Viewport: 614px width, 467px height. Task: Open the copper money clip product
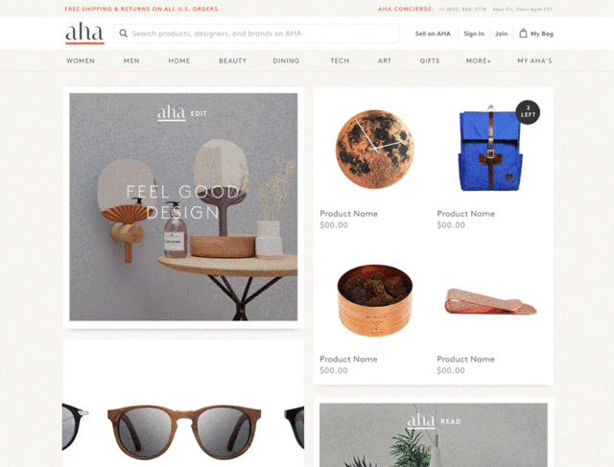[490, 301]
